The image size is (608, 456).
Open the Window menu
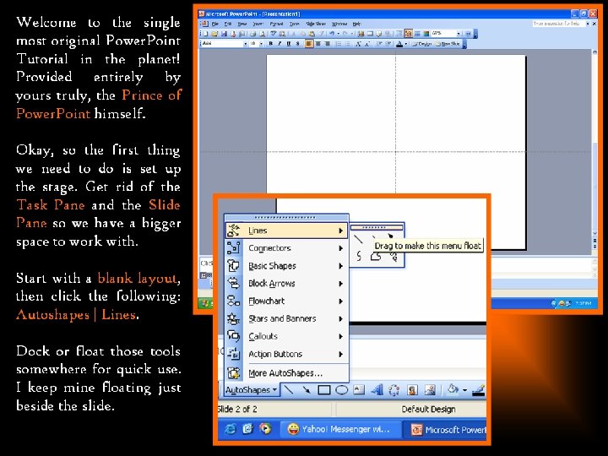click(339, 24)
